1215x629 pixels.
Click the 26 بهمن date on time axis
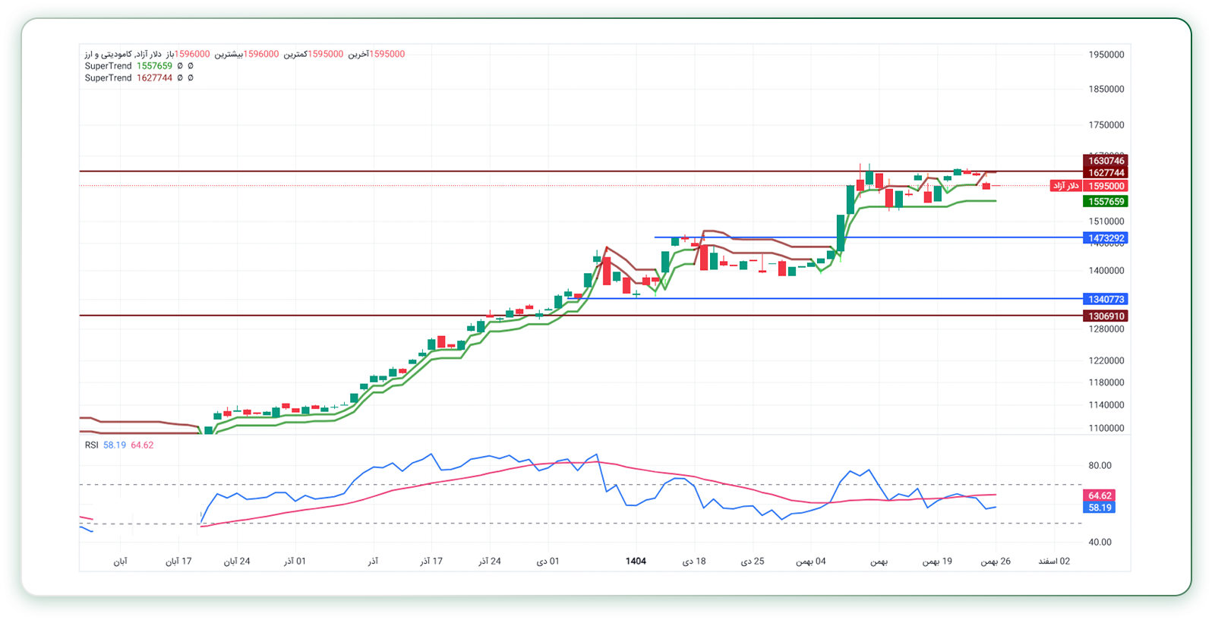(x=995, y=561)
